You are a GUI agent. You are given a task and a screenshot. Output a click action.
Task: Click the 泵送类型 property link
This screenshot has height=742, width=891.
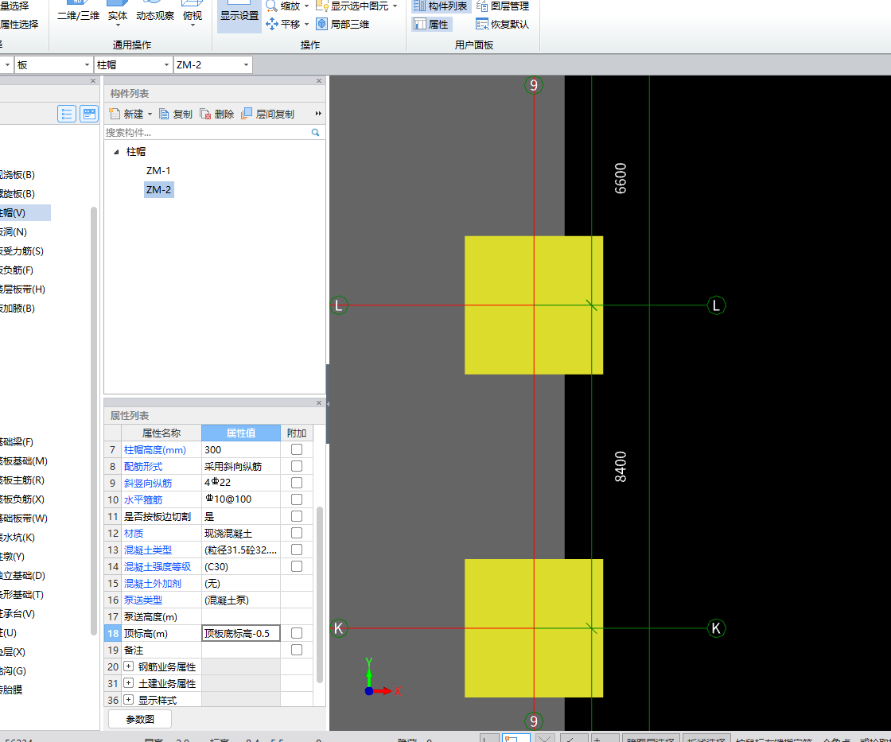(143, 600)
